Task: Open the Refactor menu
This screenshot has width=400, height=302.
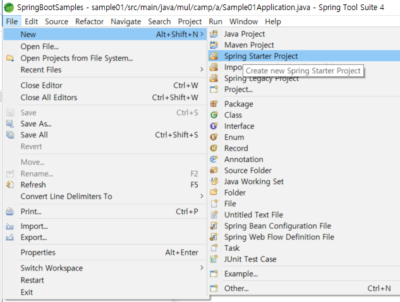Action: click(x=89, y=21)
